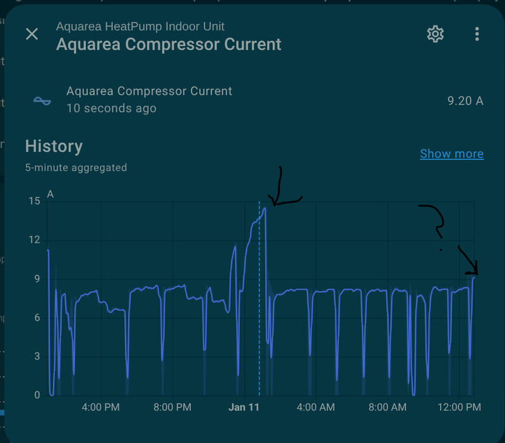Click the drawn arrow pointing at the peak
The width and height of the screenshot is (505, 443).
coord(282,189)
